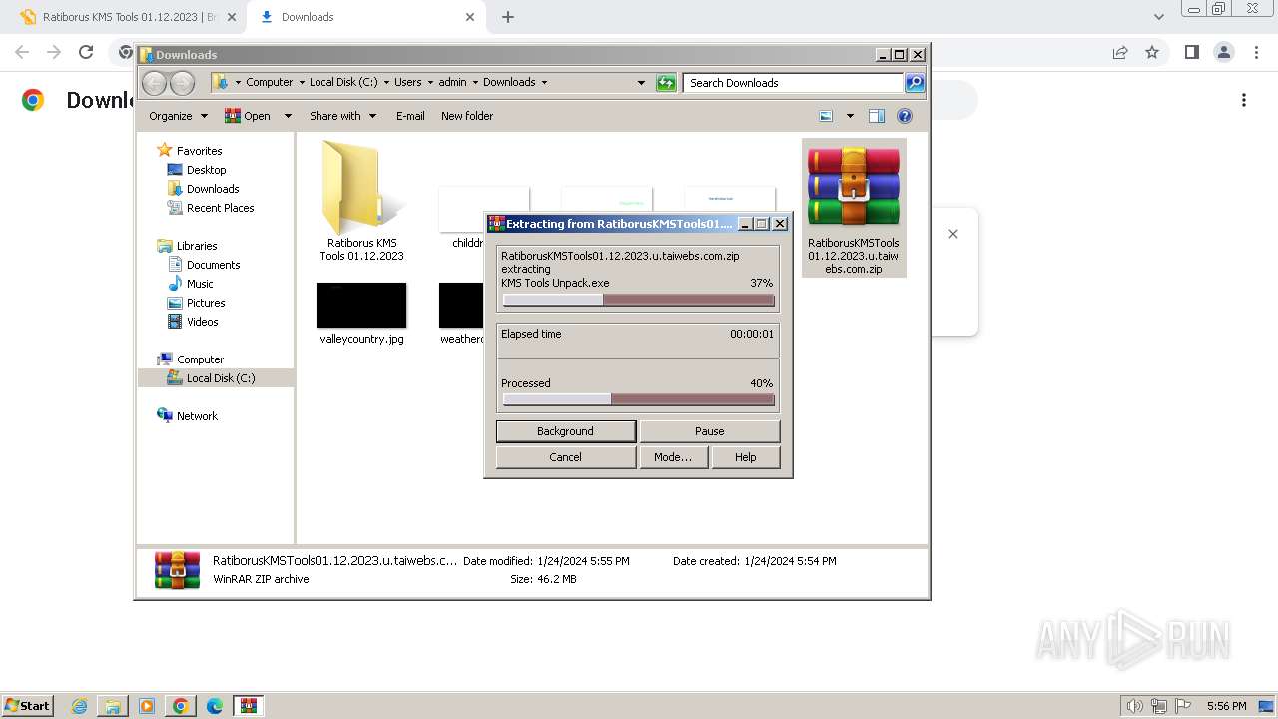Expand the address bar history dropdown

coord(641,83)
